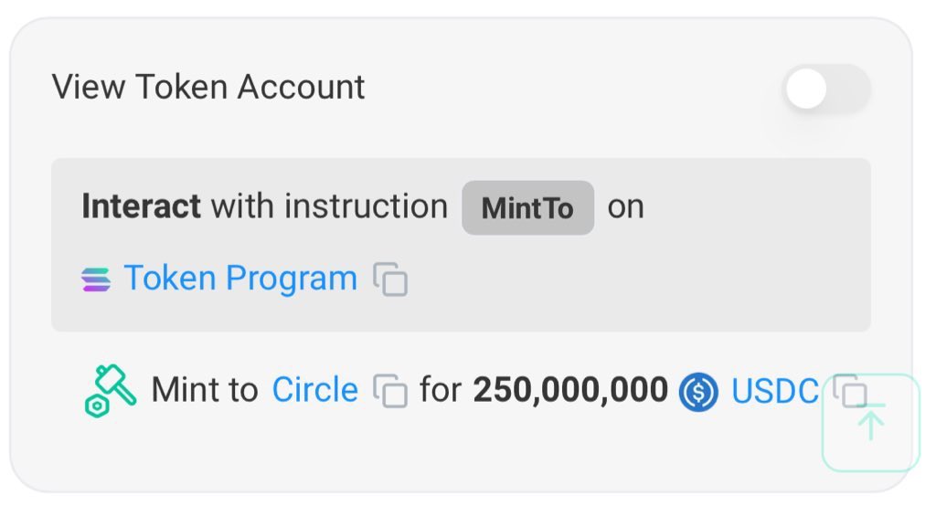
Task: Click the Solana logo beside Token Program
Action: coord(96,279)
